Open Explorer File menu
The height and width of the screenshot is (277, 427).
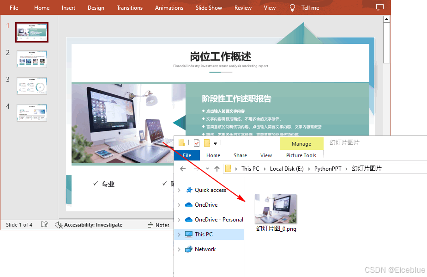tap(187, 155)
